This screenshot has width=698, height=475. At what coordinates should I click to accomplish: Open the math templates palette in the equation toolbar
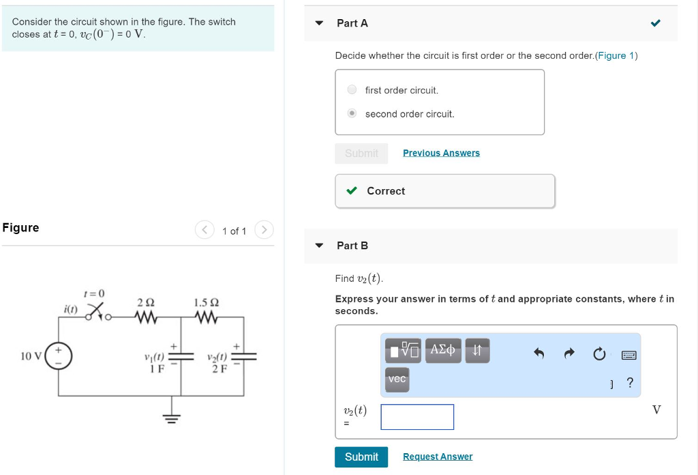[x=404, y=350]
